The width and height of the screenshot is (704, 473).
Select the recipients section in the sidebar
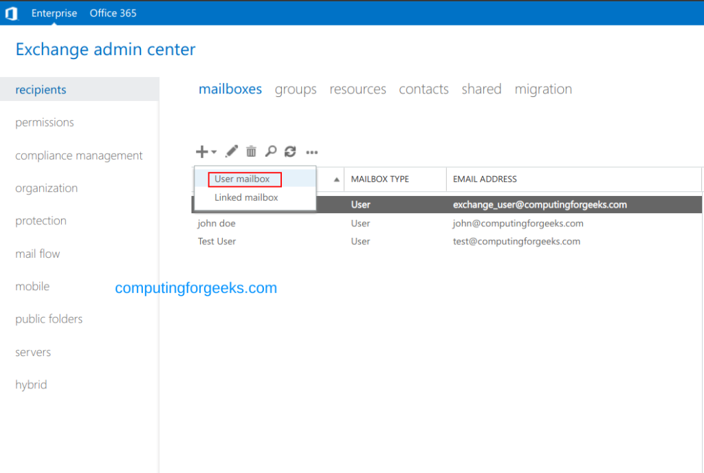pyautogui.click(x=41, y=89)
